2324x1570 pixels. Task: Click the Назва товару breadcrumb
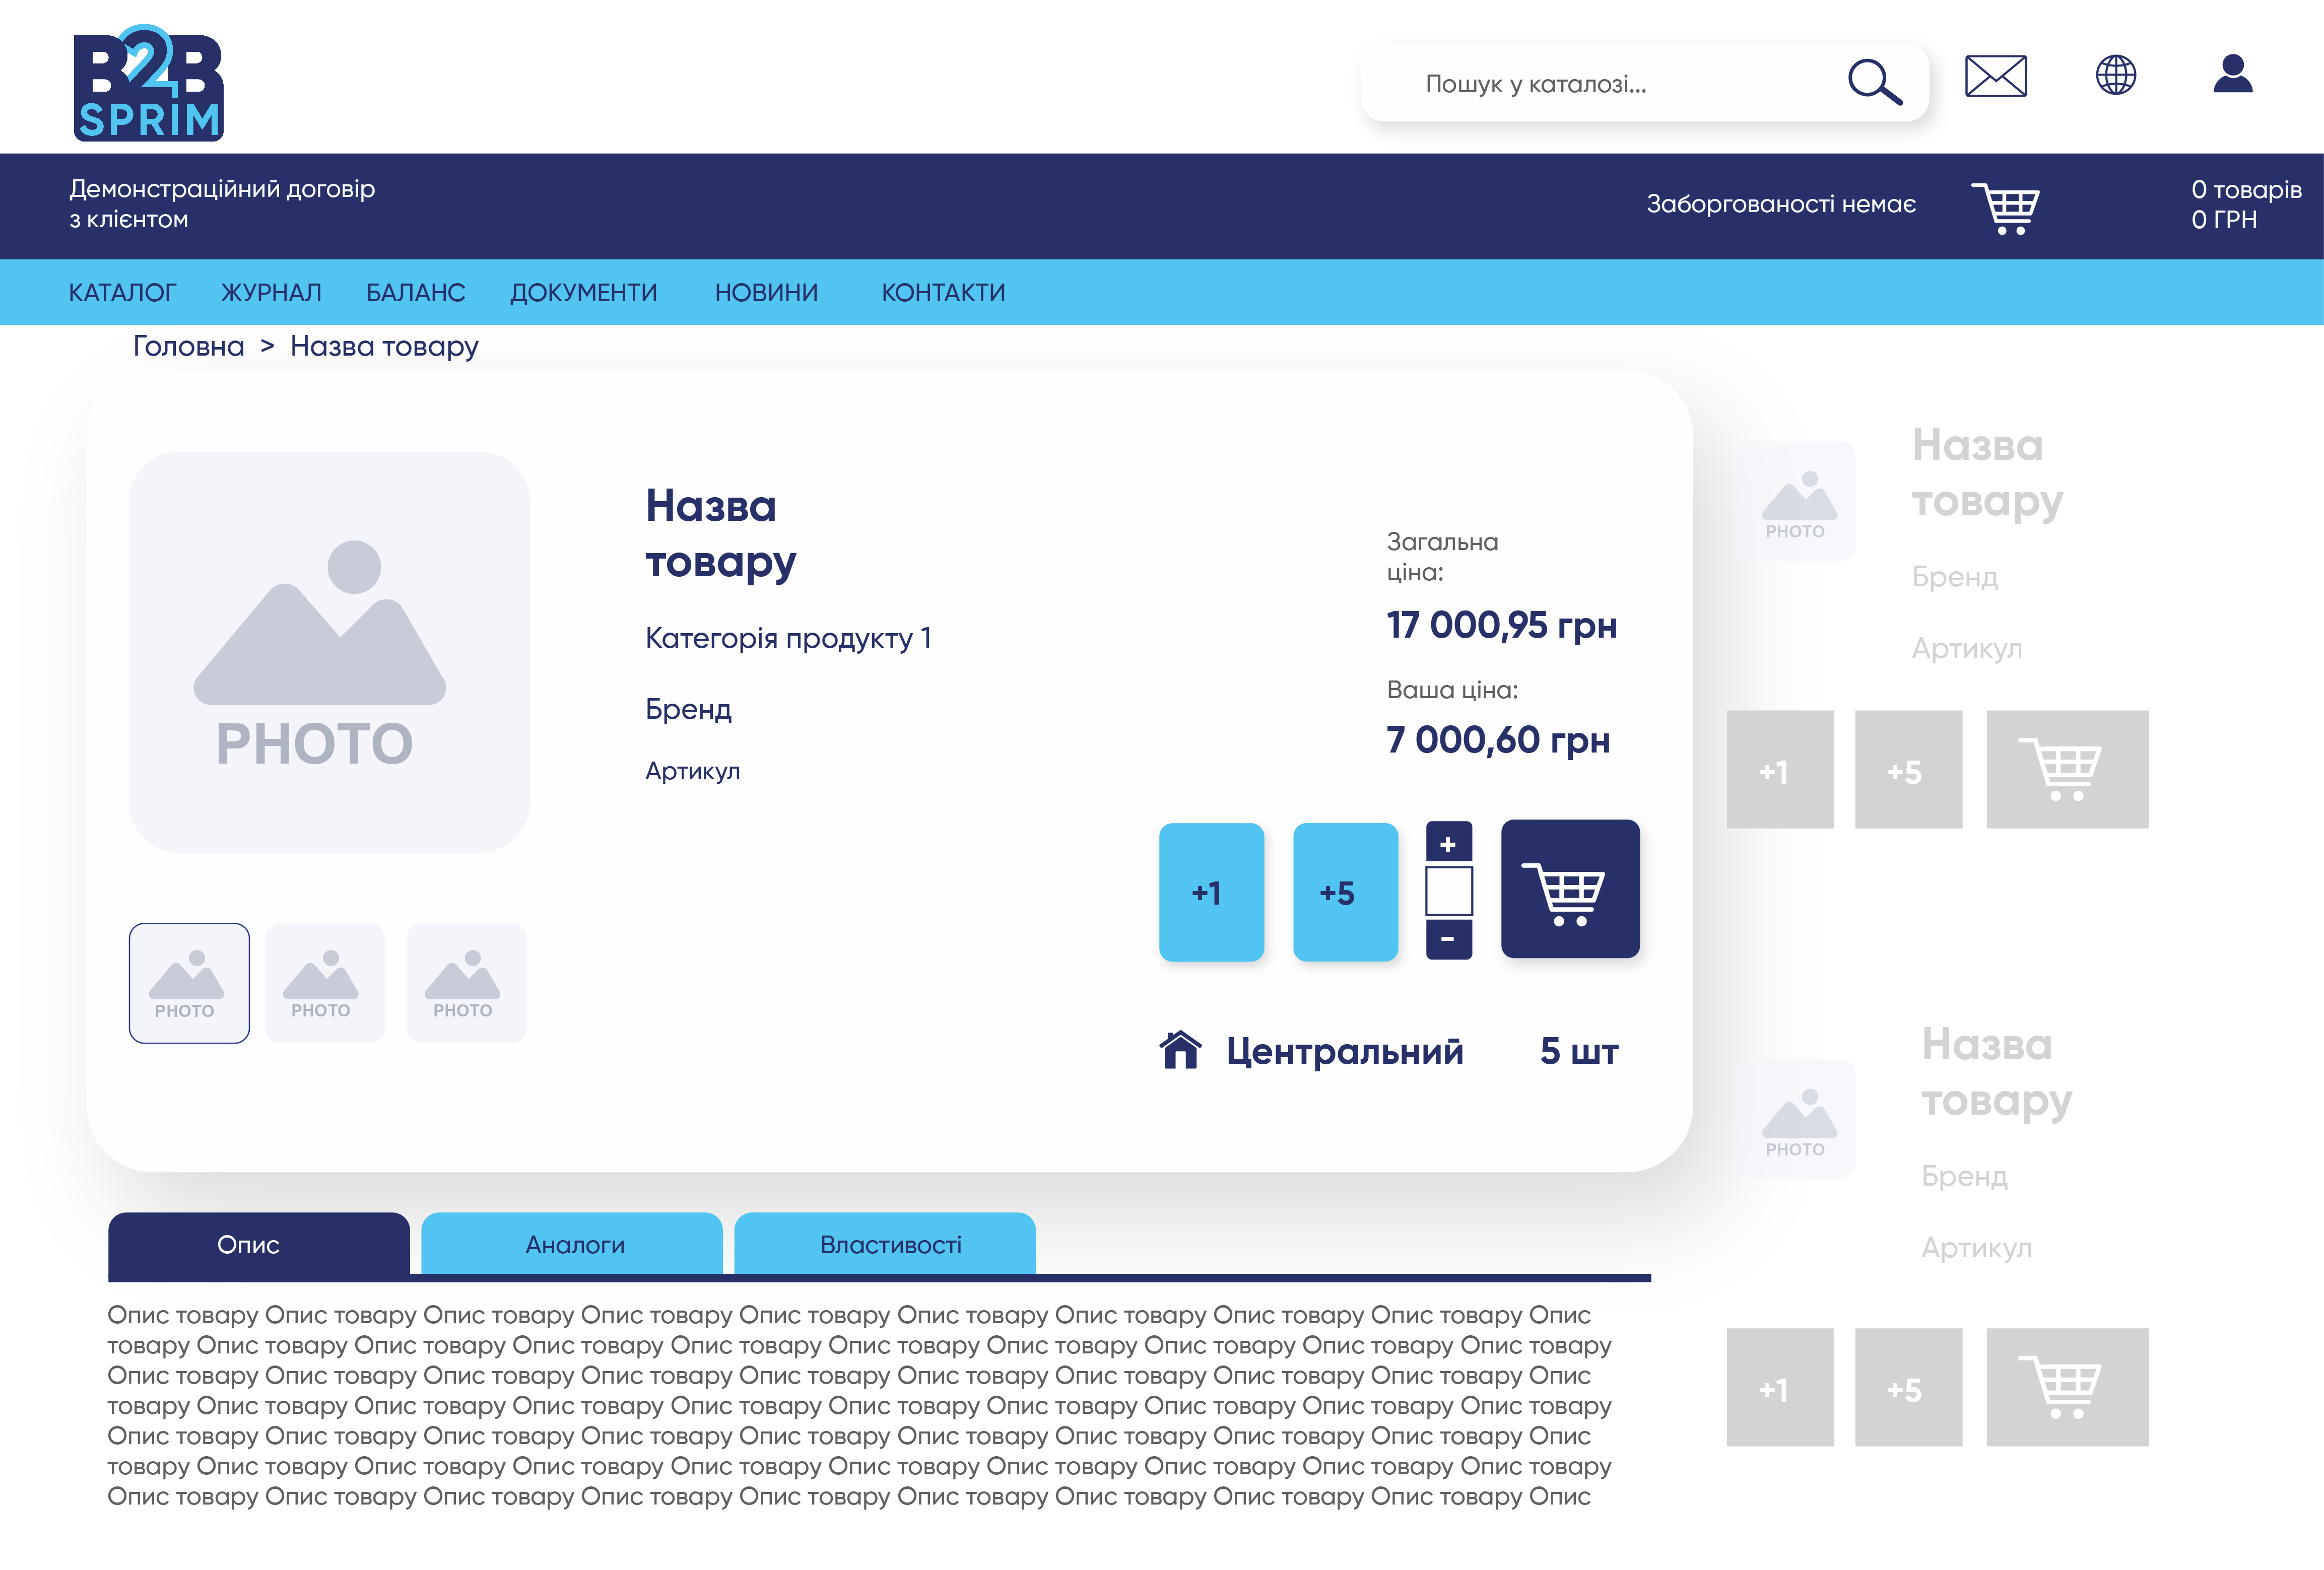(384, 346)
